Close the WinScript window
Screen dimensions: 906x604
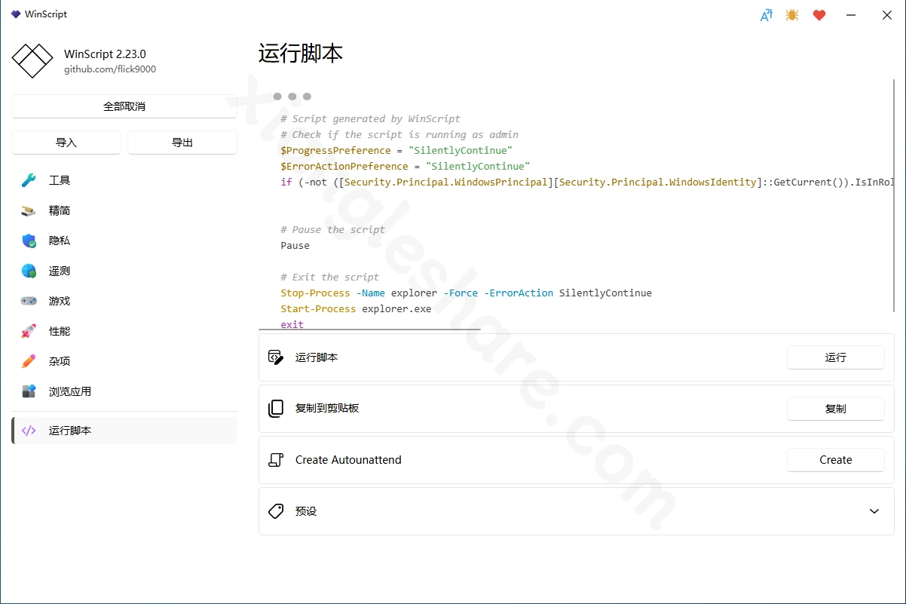887,14
